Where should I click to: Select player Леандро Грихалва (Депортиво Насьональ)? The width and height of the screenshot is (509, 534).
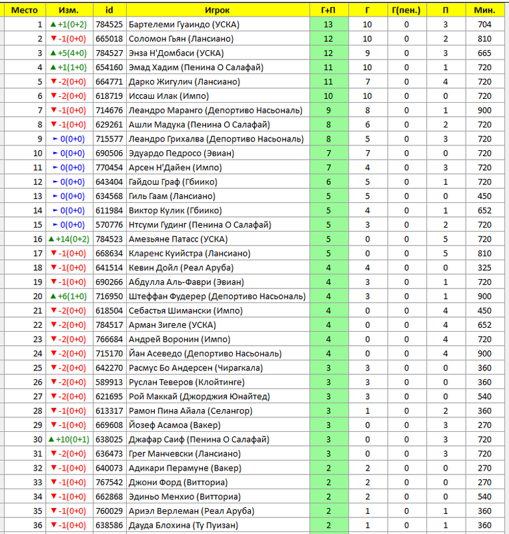(216, 139)
